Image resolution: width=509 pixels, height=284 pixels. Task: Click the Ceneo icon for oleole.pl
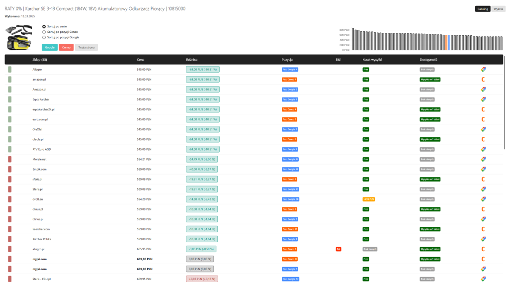coord(483,139)
